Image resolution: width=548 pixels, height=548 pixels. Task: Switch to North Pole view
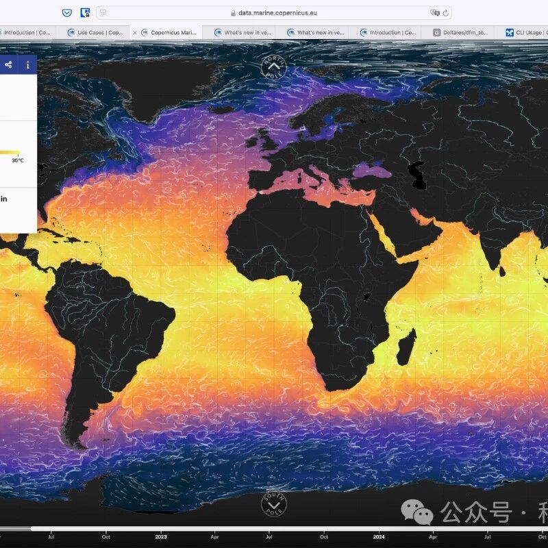pyautogui.click(x=273, y=67)
